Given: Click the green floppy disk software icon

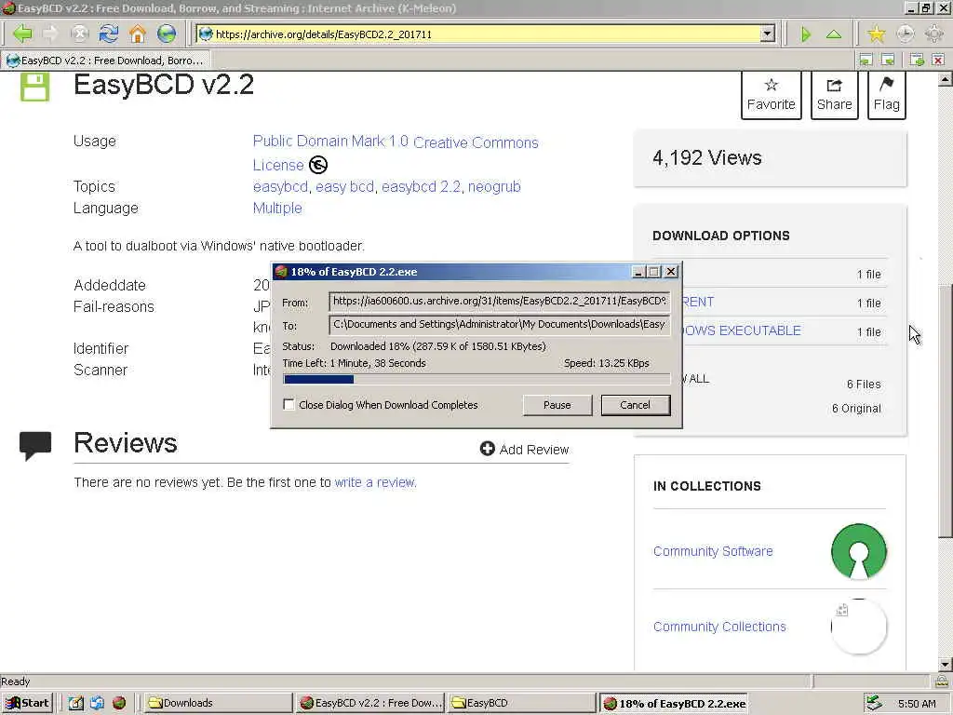Looking at the screenshot, I should [x=34, y=87].
